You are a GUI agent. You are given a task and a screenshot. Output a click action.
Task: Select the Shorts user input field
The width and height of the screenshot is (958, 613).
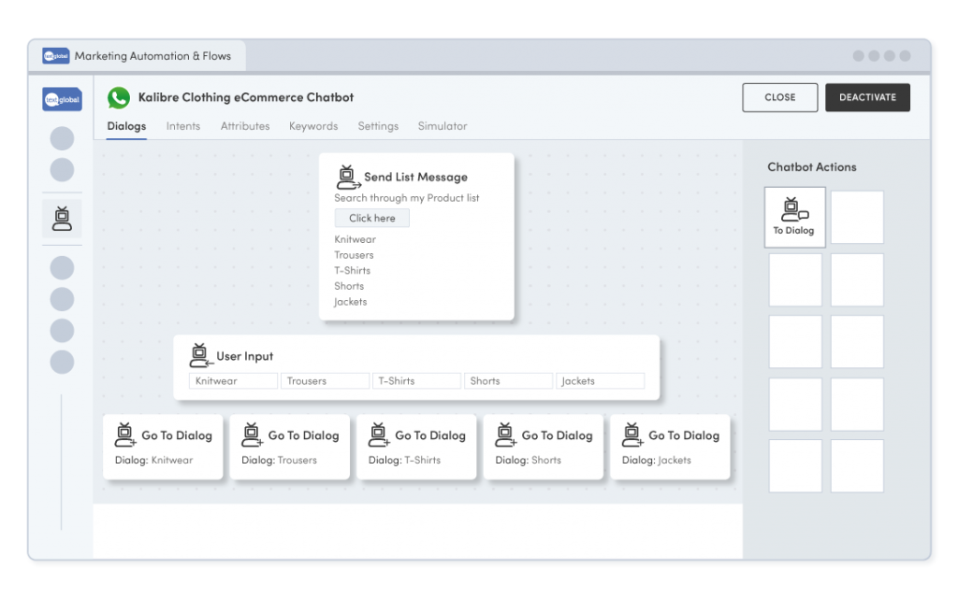click(508, 381)
